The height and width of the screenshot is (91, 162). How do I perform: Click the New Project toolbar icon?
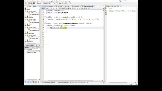coord(29,3)
